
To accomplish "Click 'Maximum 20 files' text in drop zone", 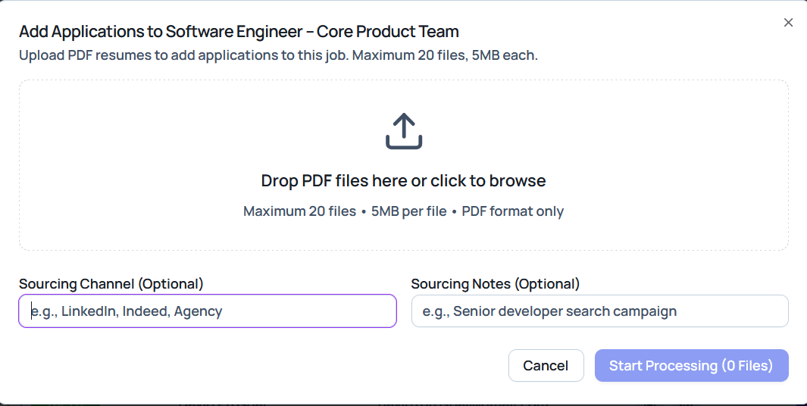I will coord(299,211).
